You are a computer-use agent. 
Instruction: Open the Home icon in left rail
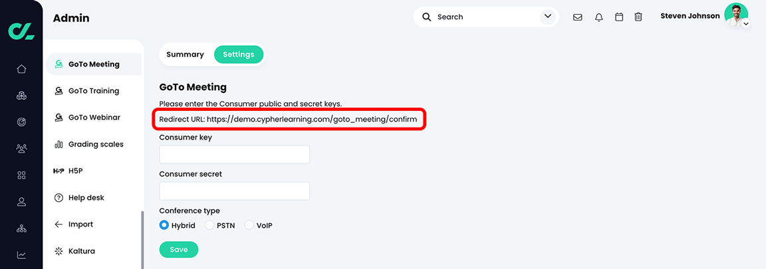(x=21, y=69)
